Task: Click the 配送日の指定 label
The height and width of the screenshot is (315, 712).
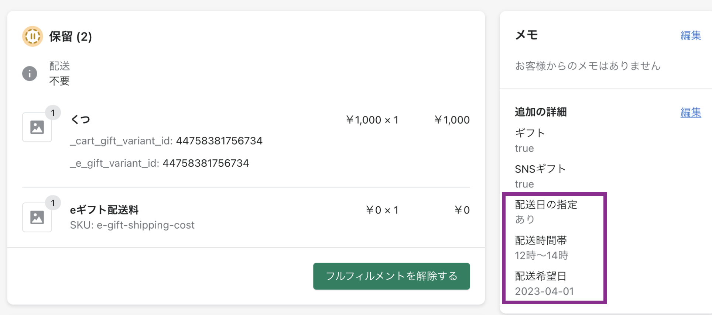Action: 546,205
